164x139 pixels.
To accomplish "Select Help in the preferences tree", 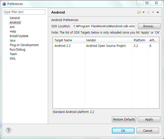I will coord(13,32).
